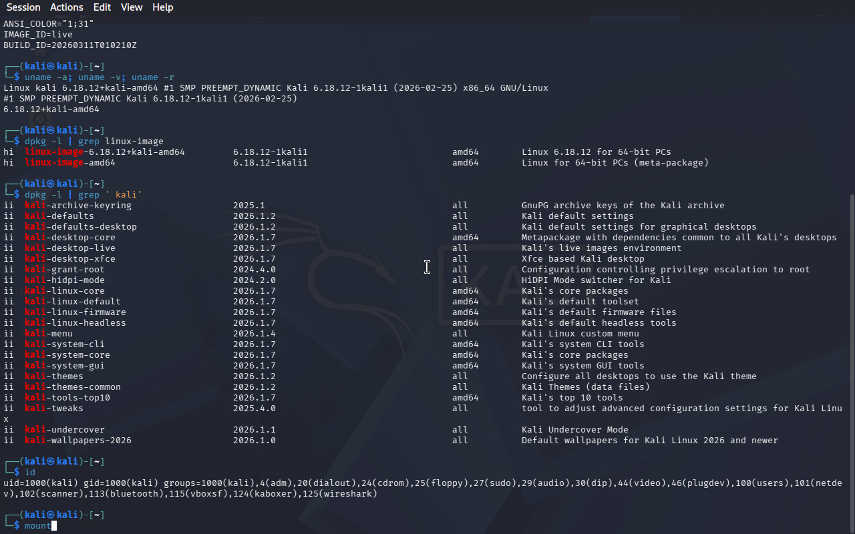This screenshot has width=855, height=534.
Task: Open the View menu
Action: coord(132,7)
